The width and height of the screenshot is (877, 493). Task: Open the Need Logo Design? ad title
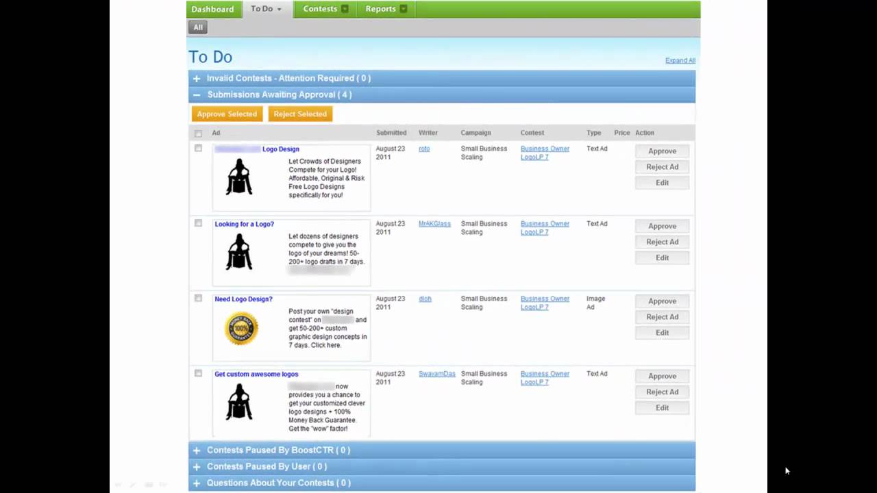(x=243, y=299)
